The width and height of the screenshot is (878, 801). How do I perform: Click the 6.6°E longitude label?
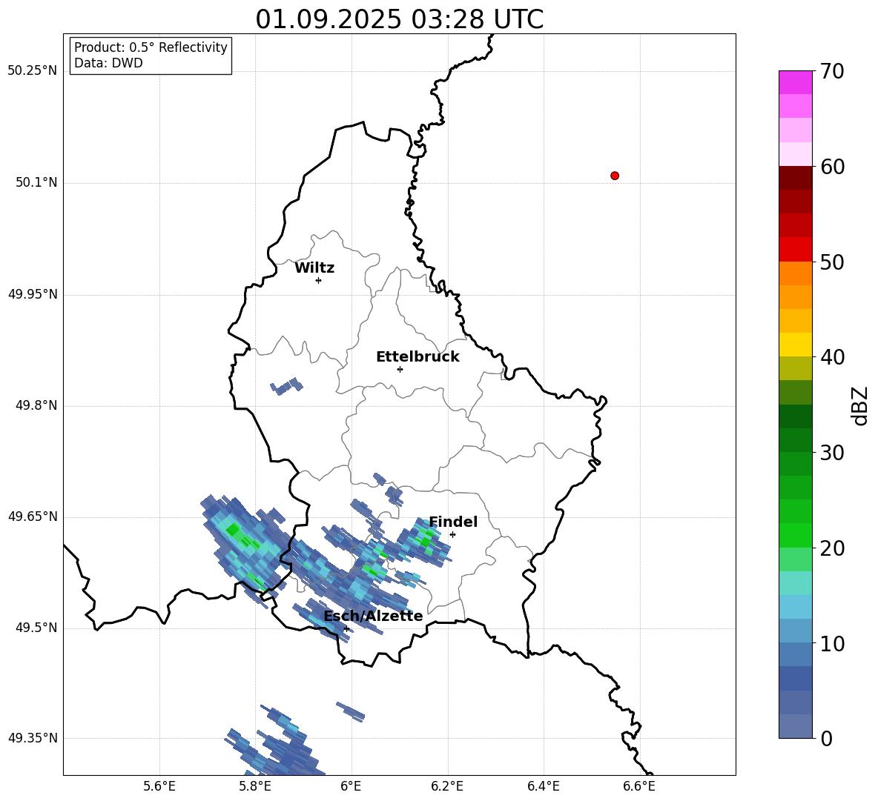(639, 787)
